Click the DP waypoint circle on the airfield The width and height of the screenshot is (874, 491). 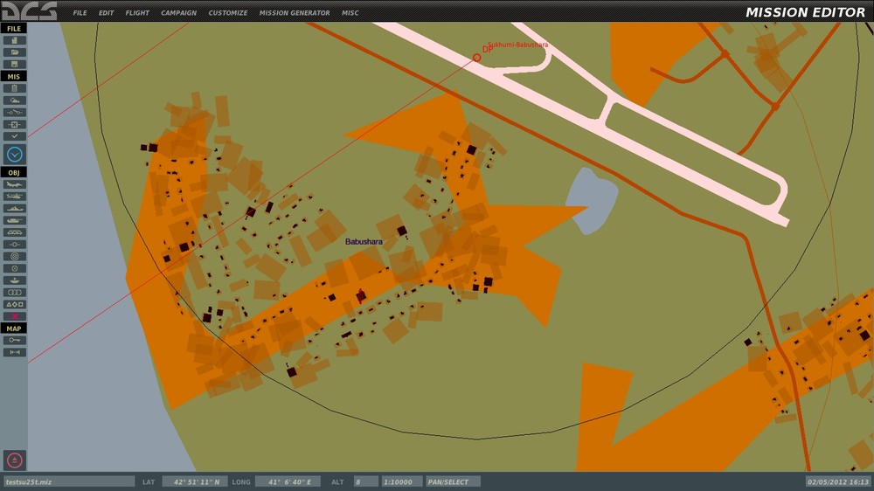[x=476, y=58]
